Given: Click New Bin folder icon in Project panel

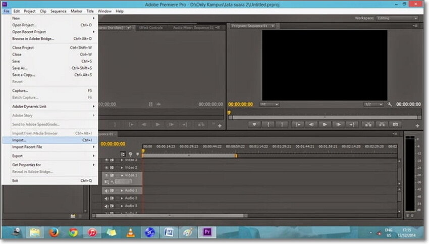Looking at the screenshot, I should point(73,216).
